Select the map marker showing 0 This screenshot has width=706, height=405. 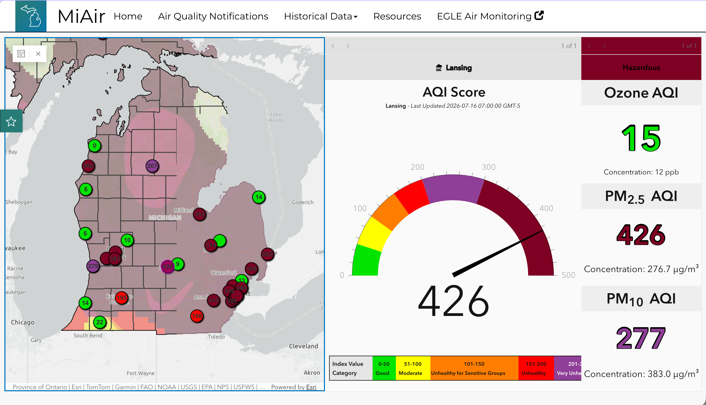[95, 145]
